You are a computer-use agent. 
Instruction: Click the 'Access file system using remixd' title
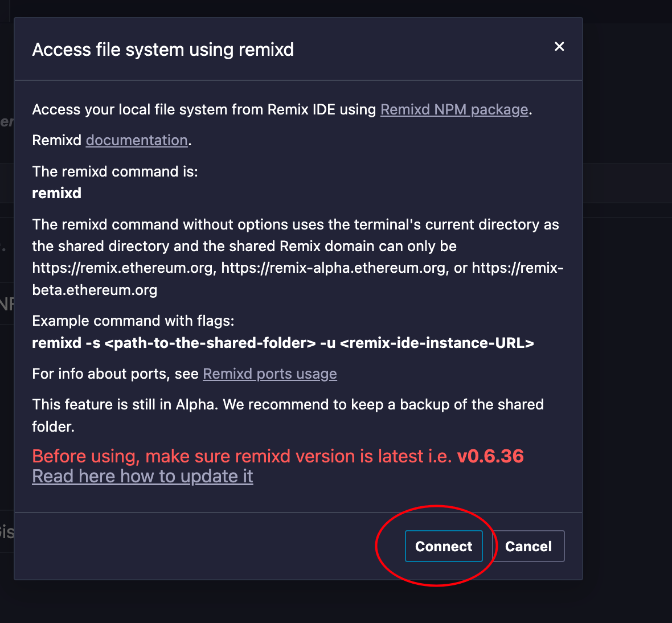click(x=163, y=50)
